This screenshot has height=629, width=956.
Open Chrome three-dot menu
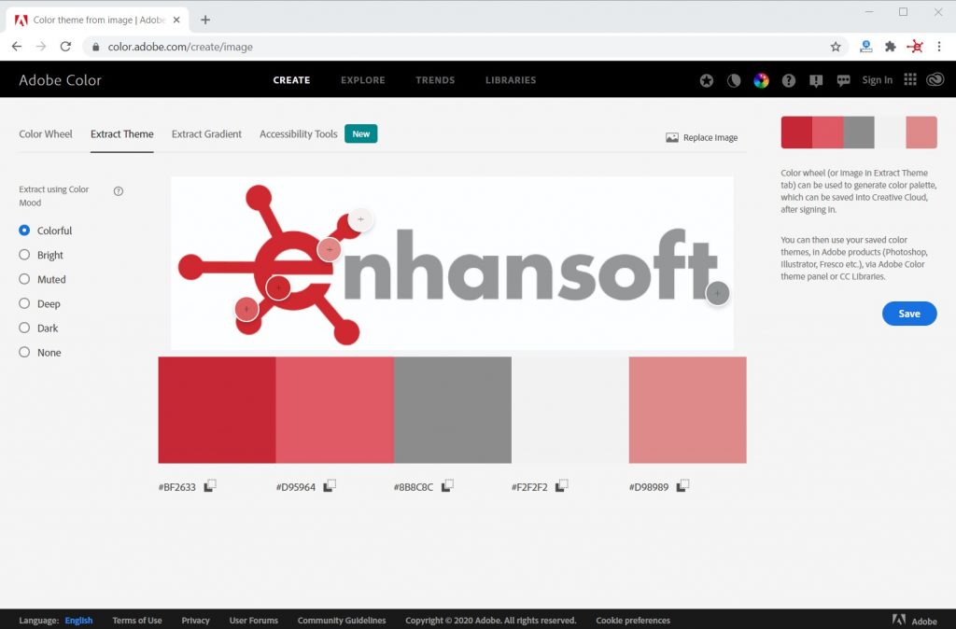(939, 47)
